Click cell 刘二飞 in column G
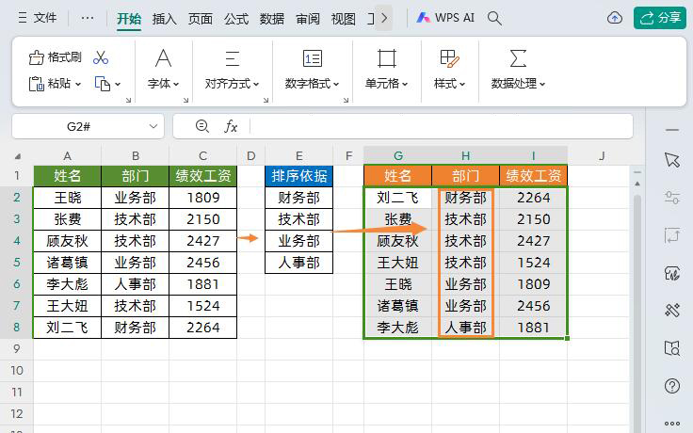The height and width of the screenshot is (433, 693). coord(397,198)
